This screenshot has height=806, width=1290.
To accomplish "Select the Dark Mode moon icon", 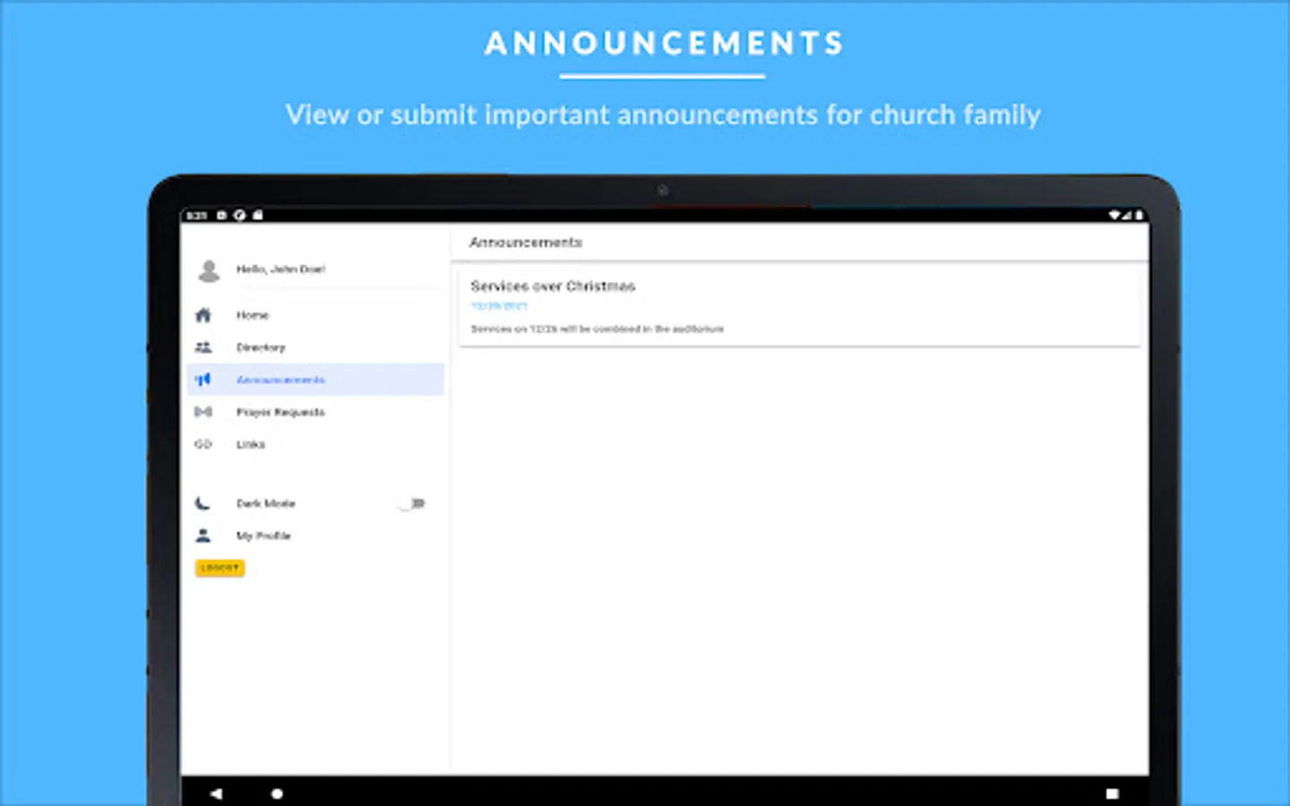I will point(203,503).
